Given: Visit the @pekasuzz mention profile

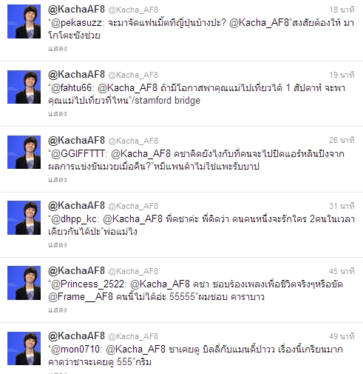Looking at the screenshot, I should pos(76,23).
